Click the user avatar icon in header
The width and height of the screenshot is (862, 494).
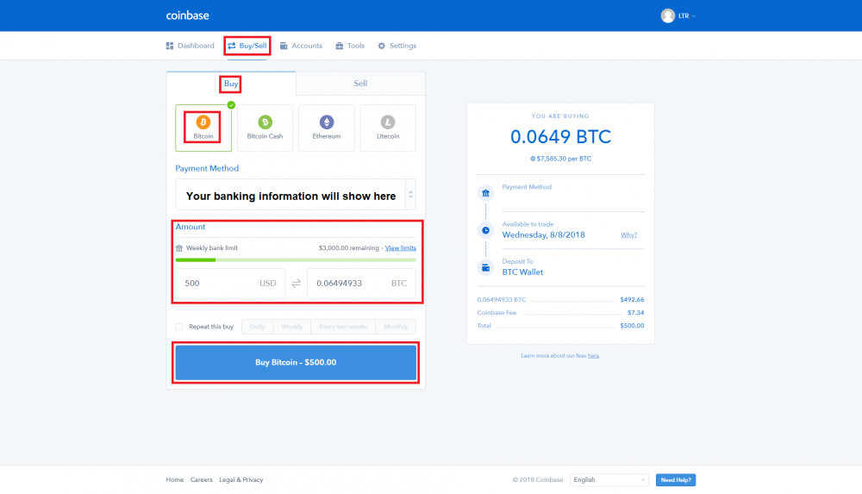point(668,16)
